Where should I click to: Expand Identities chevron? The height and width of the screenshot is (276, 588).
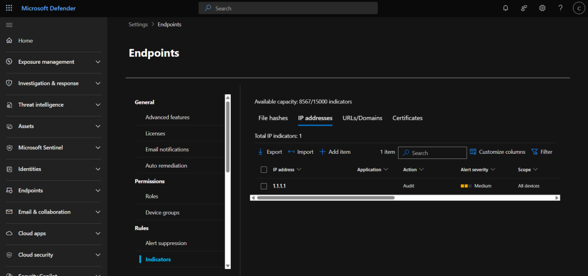point(98,169)
